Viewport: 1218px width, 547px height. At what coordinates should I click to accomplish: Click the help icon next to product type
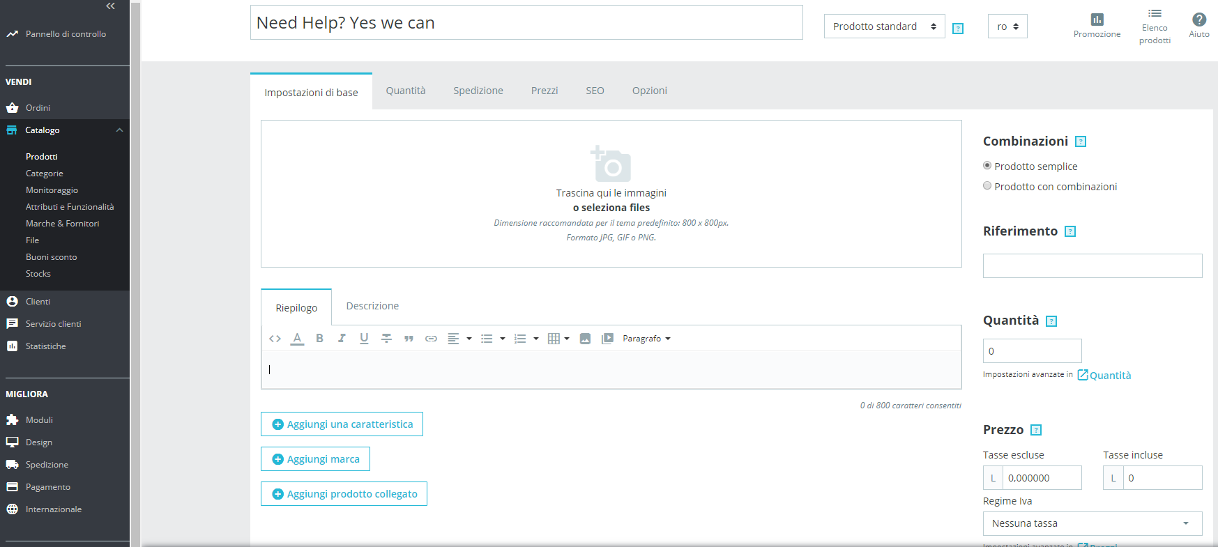tap(958, 29)
